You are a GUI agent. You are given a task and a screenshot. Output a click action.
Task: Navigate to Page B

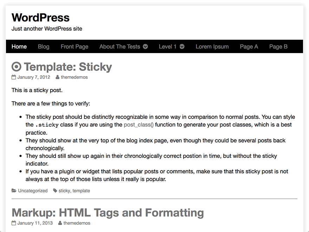pos(278,46)
